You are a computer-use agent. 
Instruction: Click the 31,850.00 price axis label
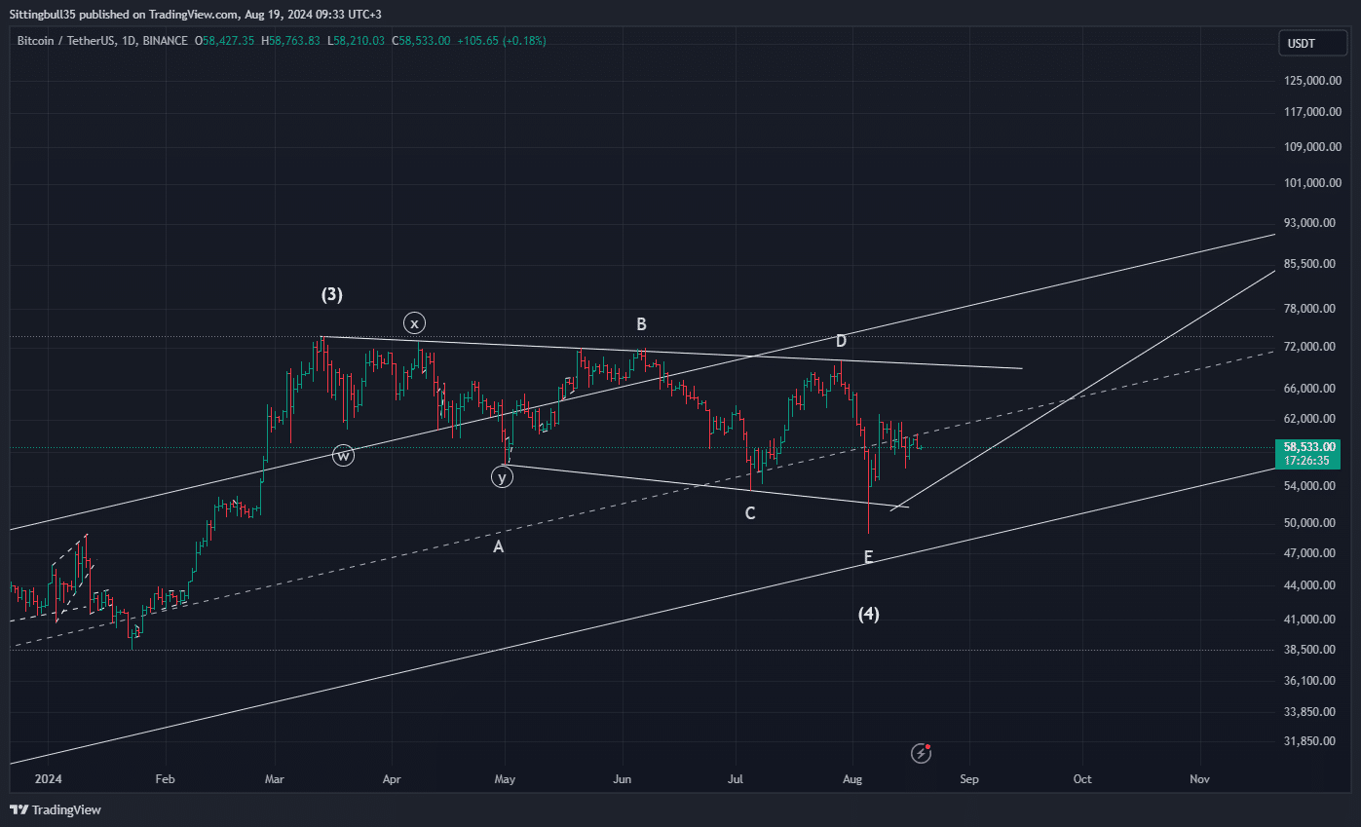click(x=1310, y=741)
